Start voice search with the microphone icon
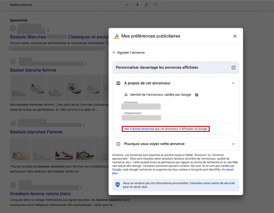 [x=138, y=5]
